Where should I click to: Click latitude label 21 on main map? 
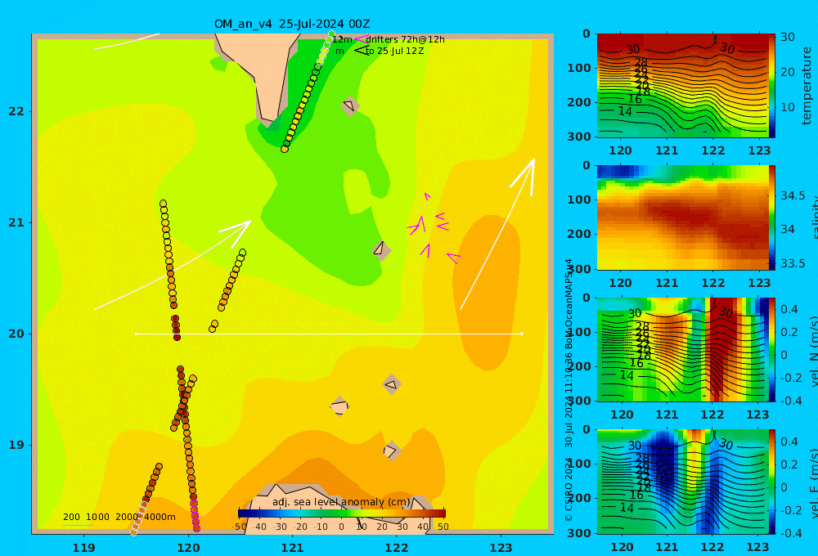(16, 222)
